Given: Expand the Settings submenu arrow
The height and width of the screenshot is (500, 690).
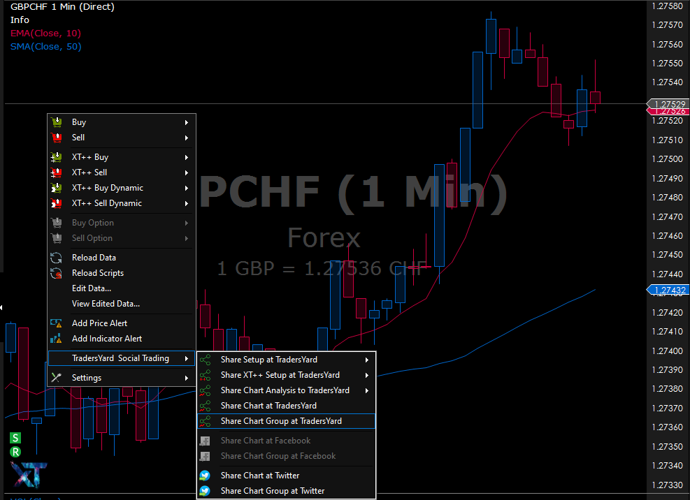Looking at the screenshot, I should point(187,378).
